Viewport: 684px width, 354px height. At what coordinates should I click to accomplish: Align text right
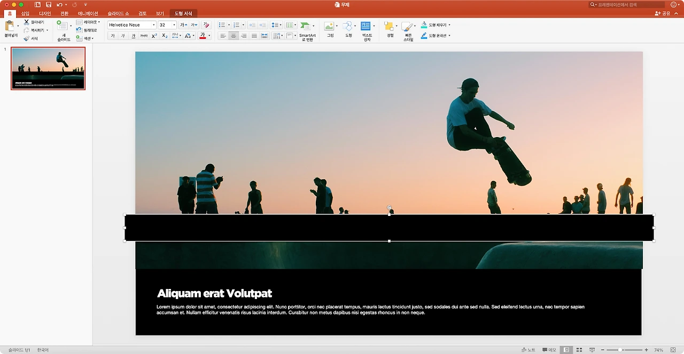click(244, 36)
